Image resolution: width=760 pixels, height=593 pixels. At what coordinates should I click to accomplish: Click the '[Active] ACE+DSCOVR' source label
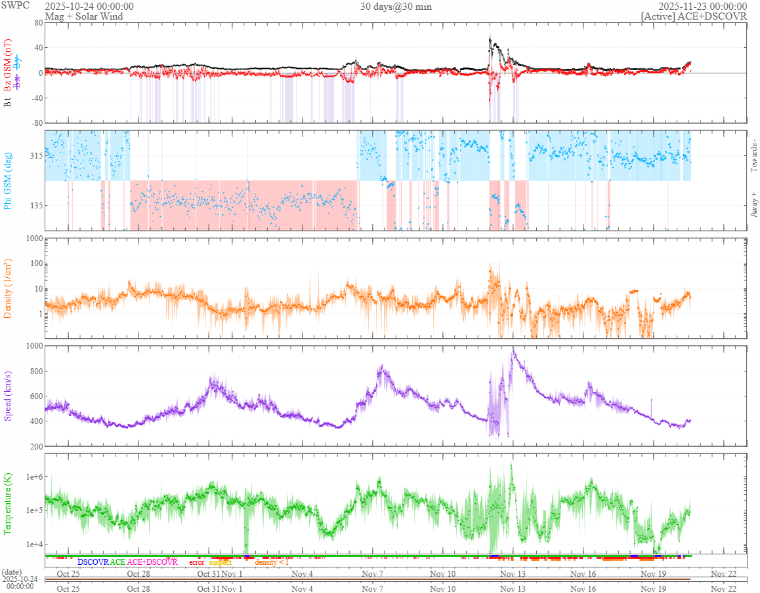click(694, 16)
